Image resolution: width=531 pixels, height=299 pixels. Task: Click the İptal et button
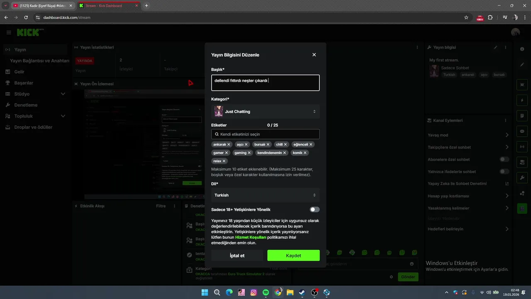[x=237, y=255]
